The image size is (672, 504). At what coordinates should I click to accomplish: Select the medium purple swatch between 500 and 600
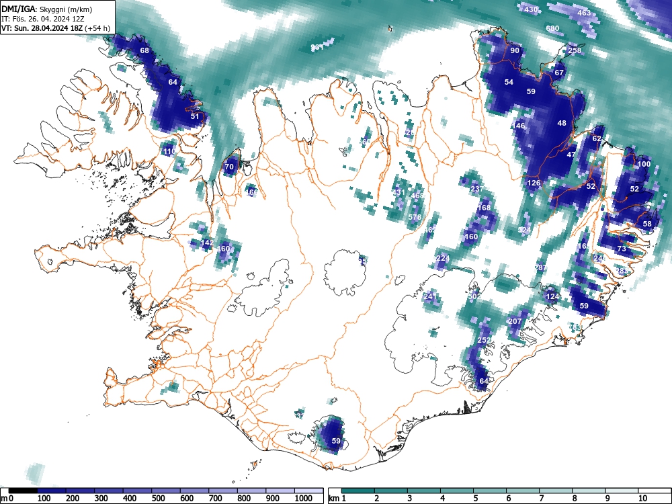166,491
